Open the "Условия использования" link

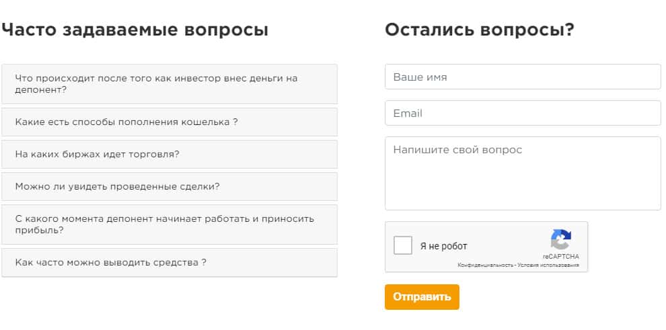[549, 265]
